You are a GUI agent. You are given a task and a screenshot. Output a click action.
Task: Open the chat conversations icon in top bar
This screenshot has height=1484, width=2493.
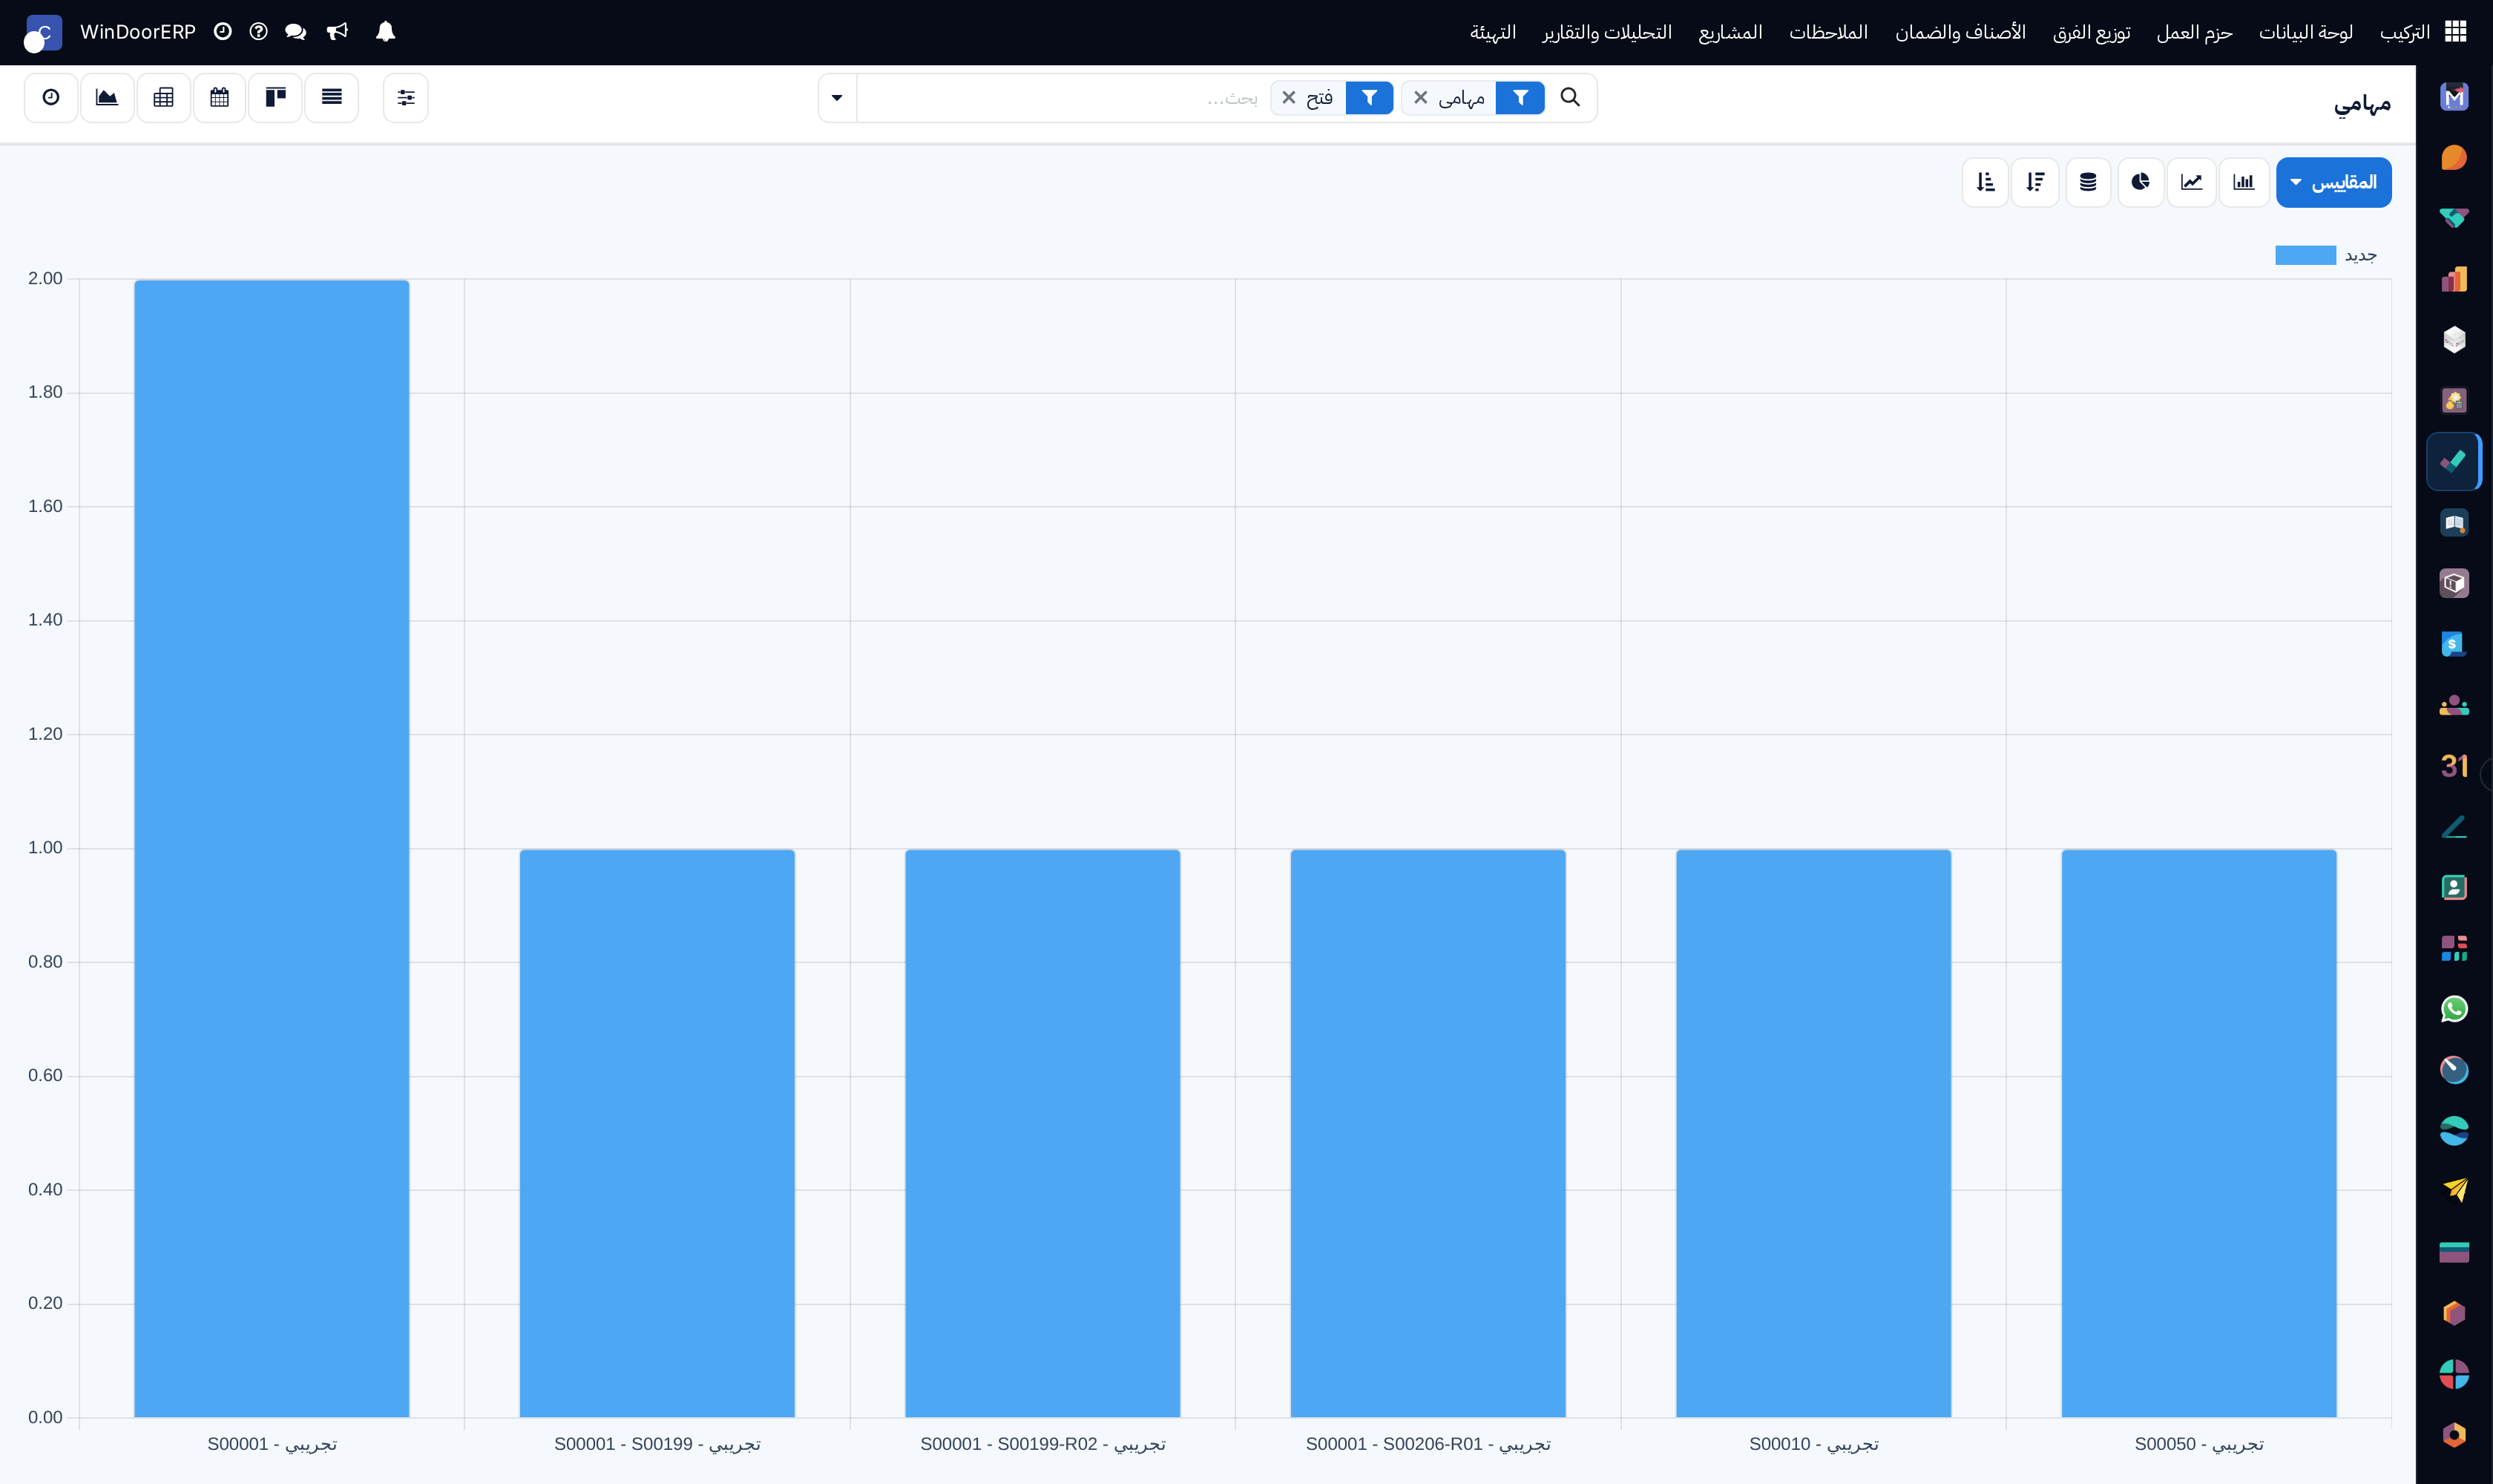coord(295,32)
